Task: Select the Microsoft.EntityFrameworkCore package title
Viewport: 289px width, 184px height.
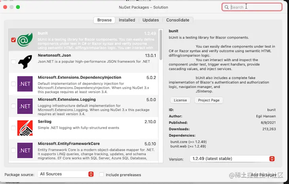Action: click(x=69, y=144)
